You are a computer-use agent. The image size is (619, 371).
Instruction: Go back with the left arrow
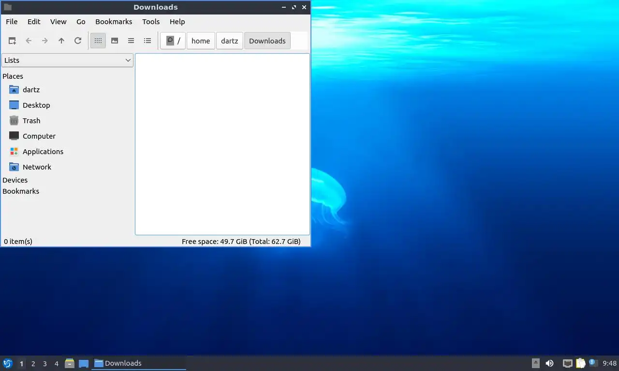[29, 41]
